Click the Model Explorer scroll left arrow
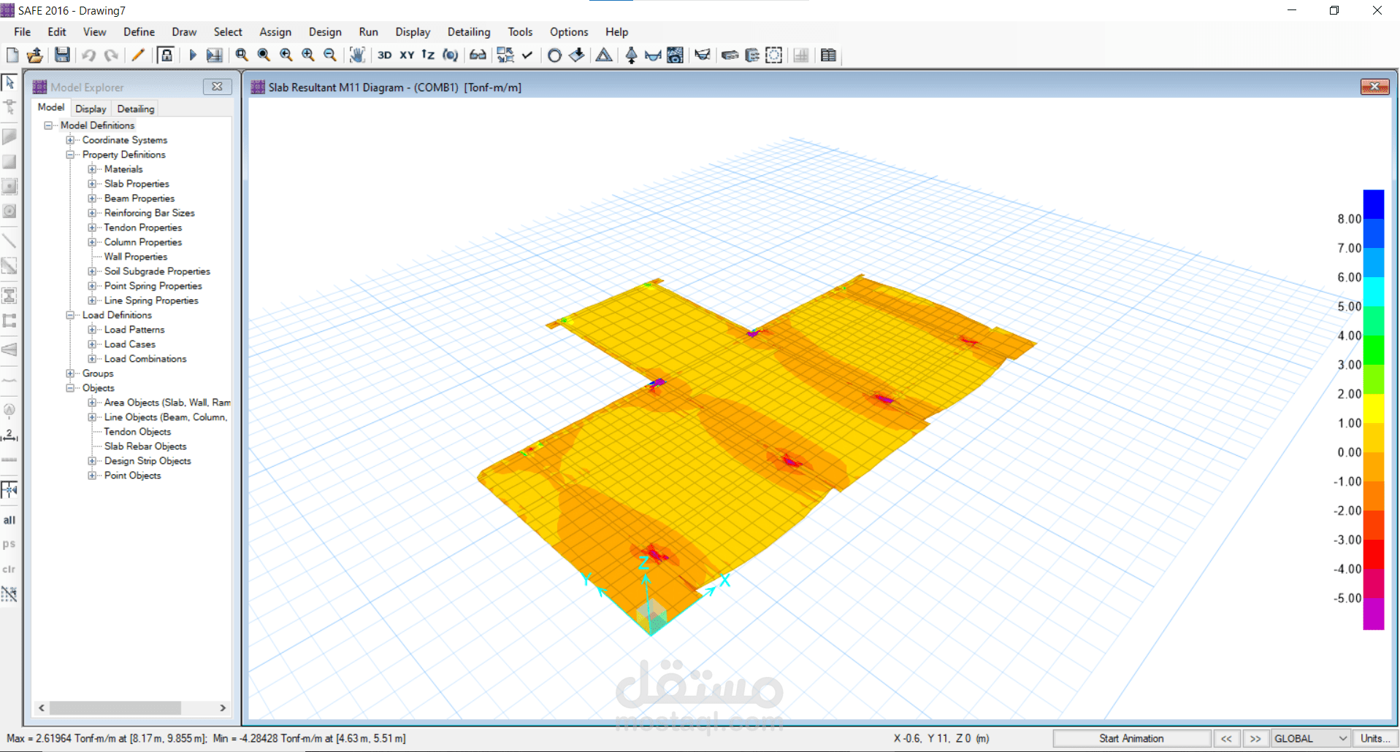Viewport: 1400px width, 752px height. point(42,708)
